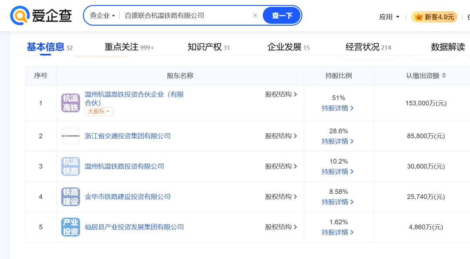Click the 浙江省交通投资集团 shareholder logo
This screenshot has width=470, height=259.
click(70, 136)
